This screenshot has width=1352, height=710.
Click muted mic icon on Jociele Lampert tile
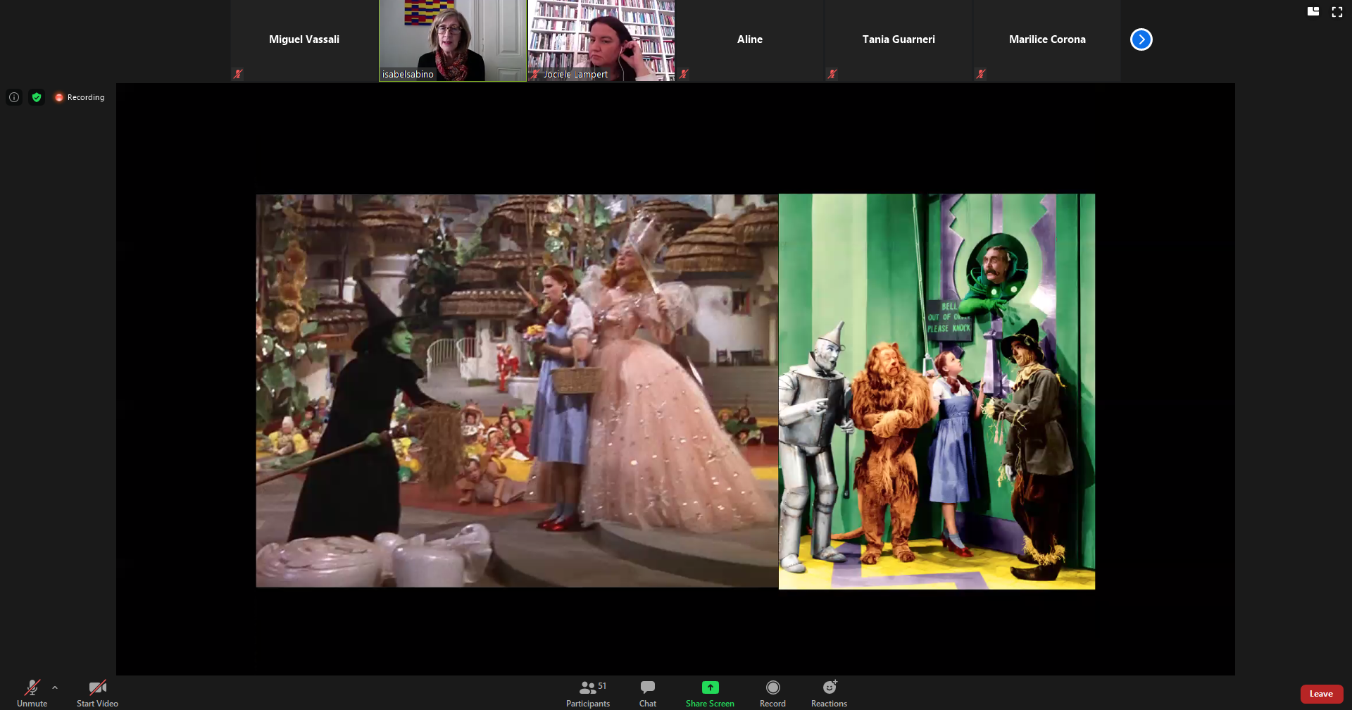[x=535, y=74]
